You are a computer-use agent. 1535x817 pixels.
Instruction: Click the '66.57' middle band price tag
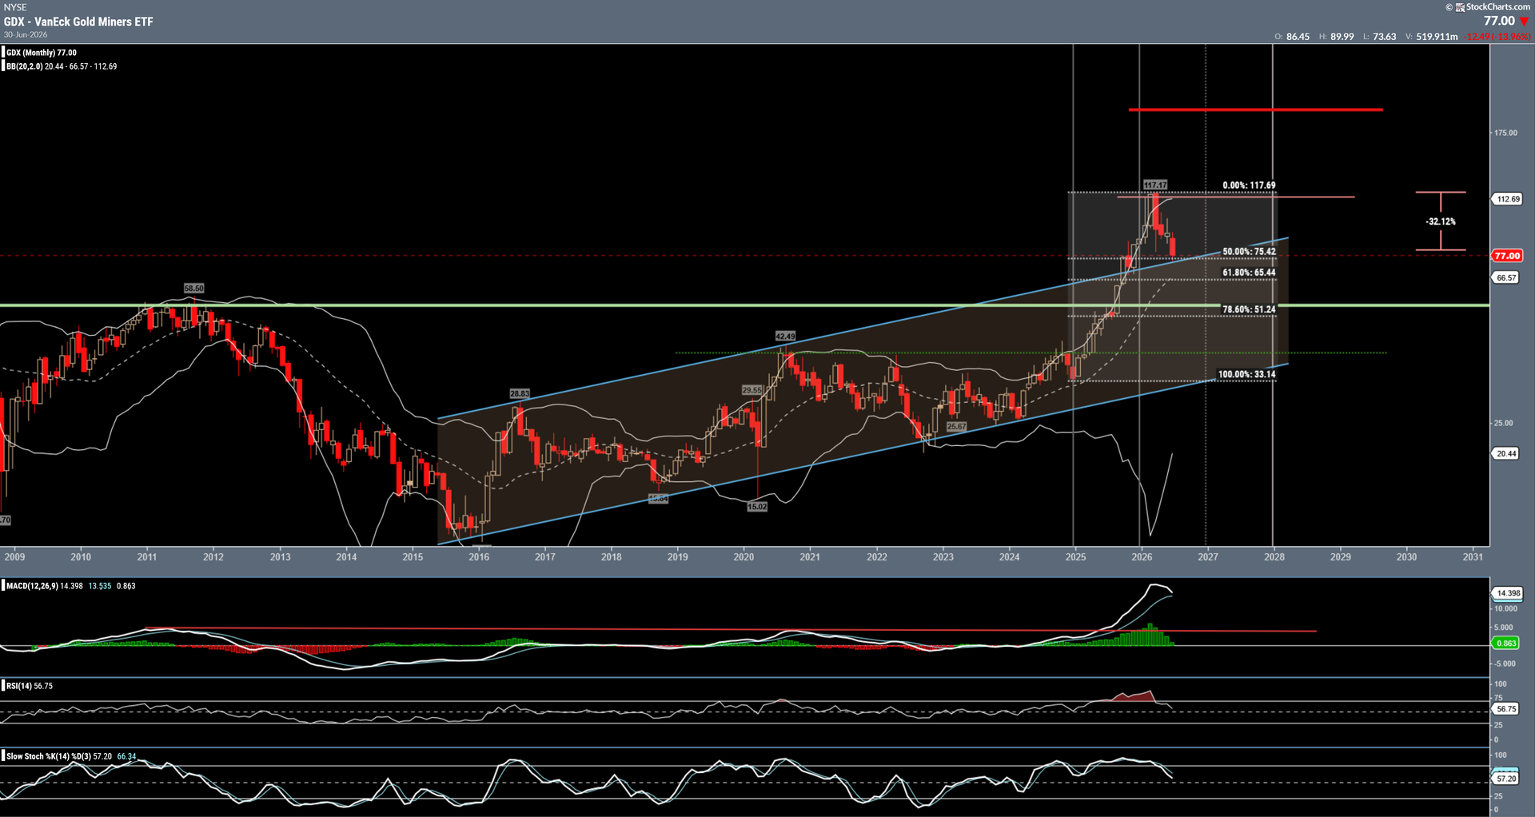click(x=1506, y=278)
